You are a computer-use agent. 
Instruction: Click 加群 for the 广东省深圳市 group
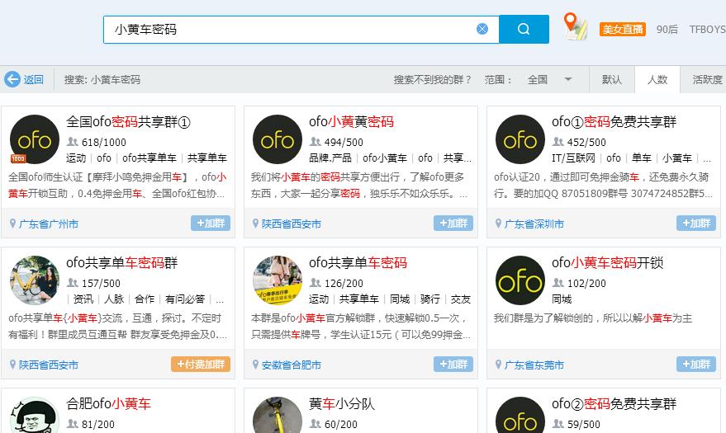(696, 224)
